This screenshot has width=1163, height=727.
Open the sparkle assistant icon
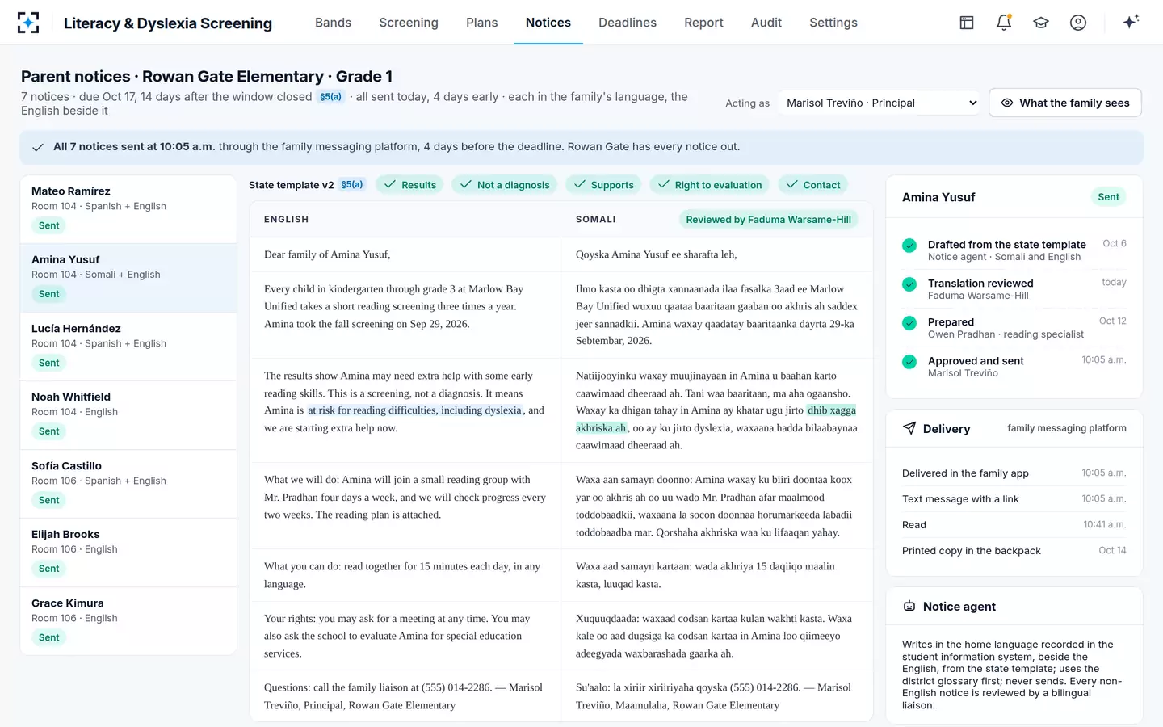1131,22
